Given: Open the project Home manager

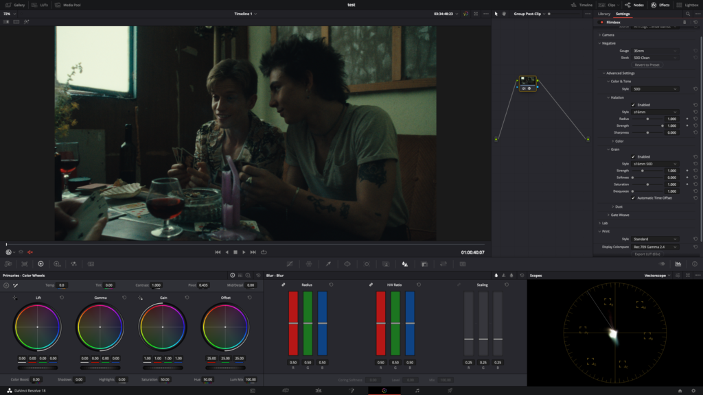Looking at the screenshot, I should 680,391.
